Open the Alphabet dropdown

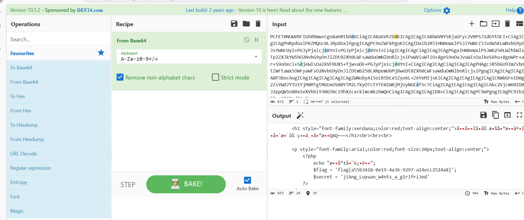[256, 56]
